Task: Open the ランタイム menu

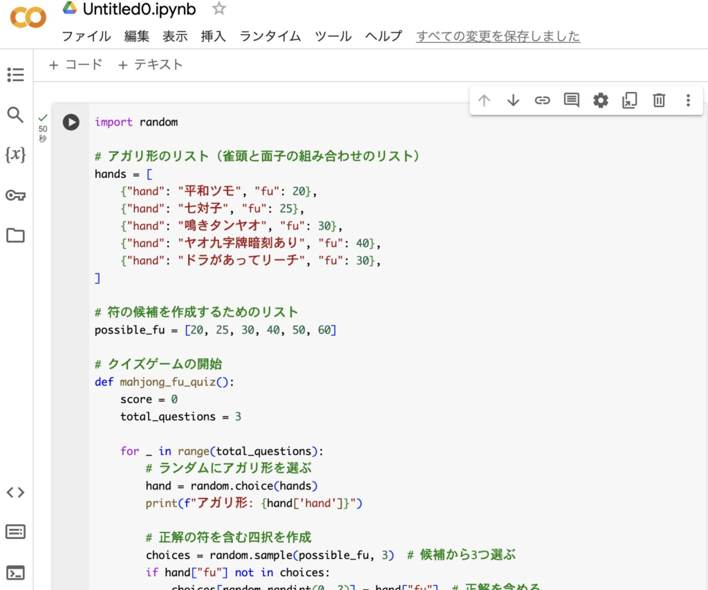Action: click(270, 37)
